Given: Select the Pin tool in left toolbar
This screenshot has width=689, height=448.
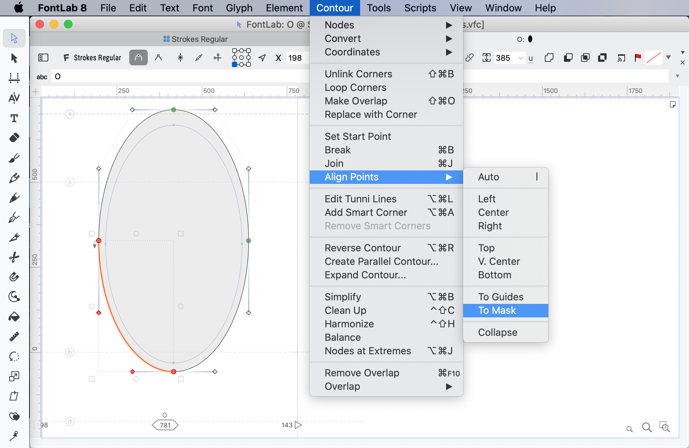Looking at the screenshot, I should [x=14, y=436].
